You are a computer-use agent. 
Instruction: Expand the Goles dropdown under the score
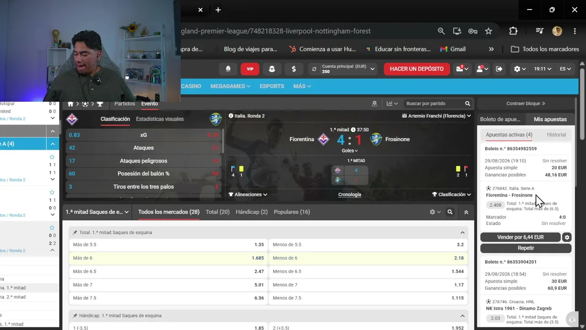click(x=350, y=150)
